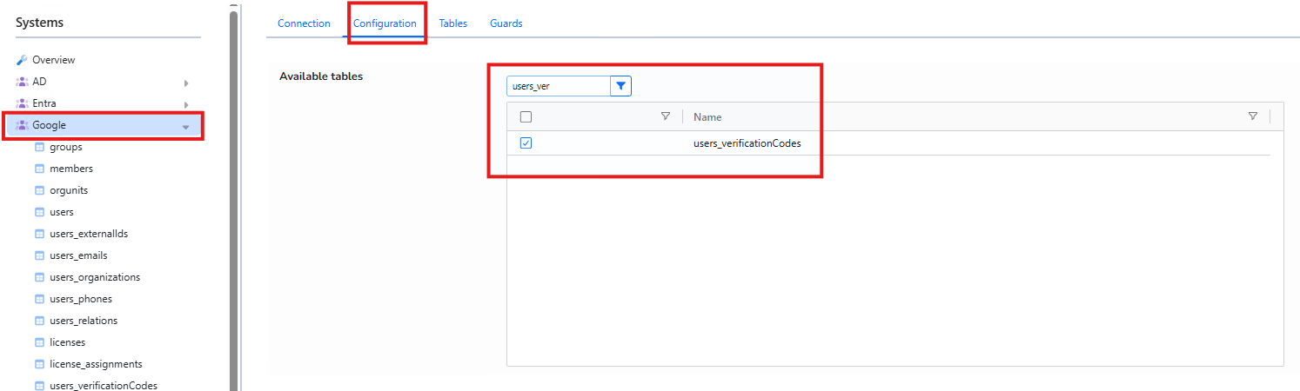Viewport: 1300px width, 391px height.
Task: Click table icon beside licenses
Action: click(40, 342)
